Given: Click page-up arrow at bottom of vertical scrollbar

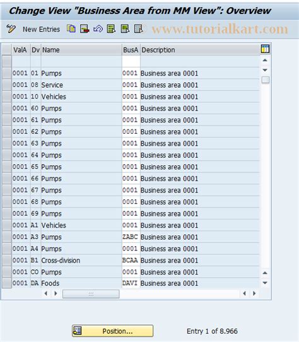Looking at the screenshot, I should point(265,273).
